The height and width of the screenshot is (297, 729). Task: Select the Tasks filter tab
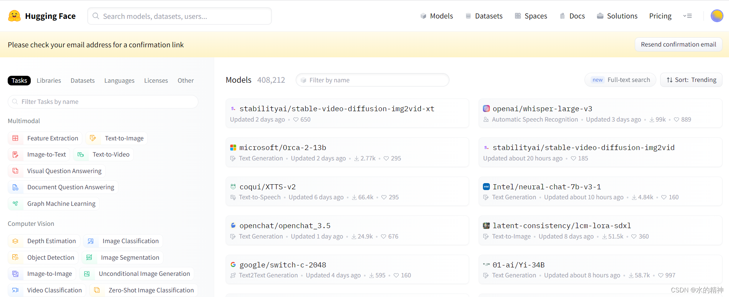pos(19,80)
